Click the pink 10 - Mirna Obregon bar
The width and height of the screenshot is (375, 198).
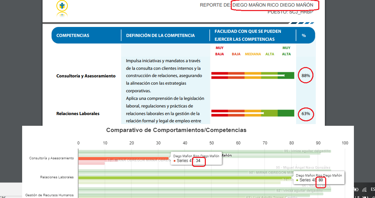(x=91, y=163)
